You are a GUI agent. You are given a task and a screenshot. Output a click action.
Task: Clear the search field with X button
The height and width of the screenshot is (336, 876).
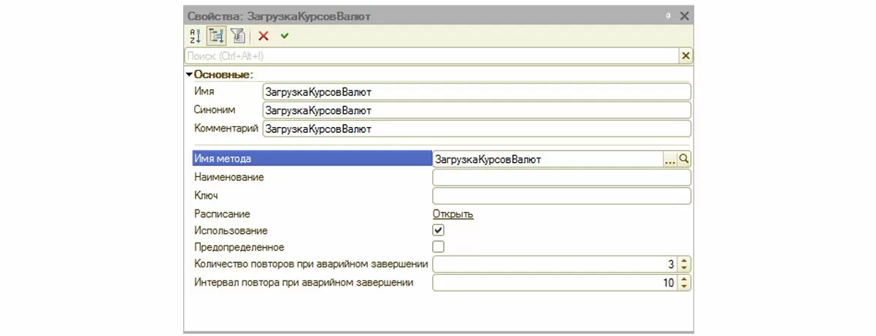(685, 56)
